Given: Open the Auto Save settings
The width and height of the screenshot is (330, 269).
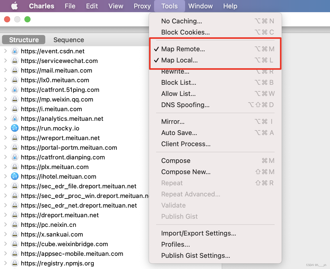Looking at the screenshot, I should point(215,133).
